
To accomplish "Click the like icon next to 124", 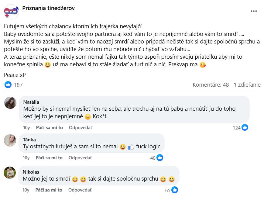I will click(x=245, y=127).
